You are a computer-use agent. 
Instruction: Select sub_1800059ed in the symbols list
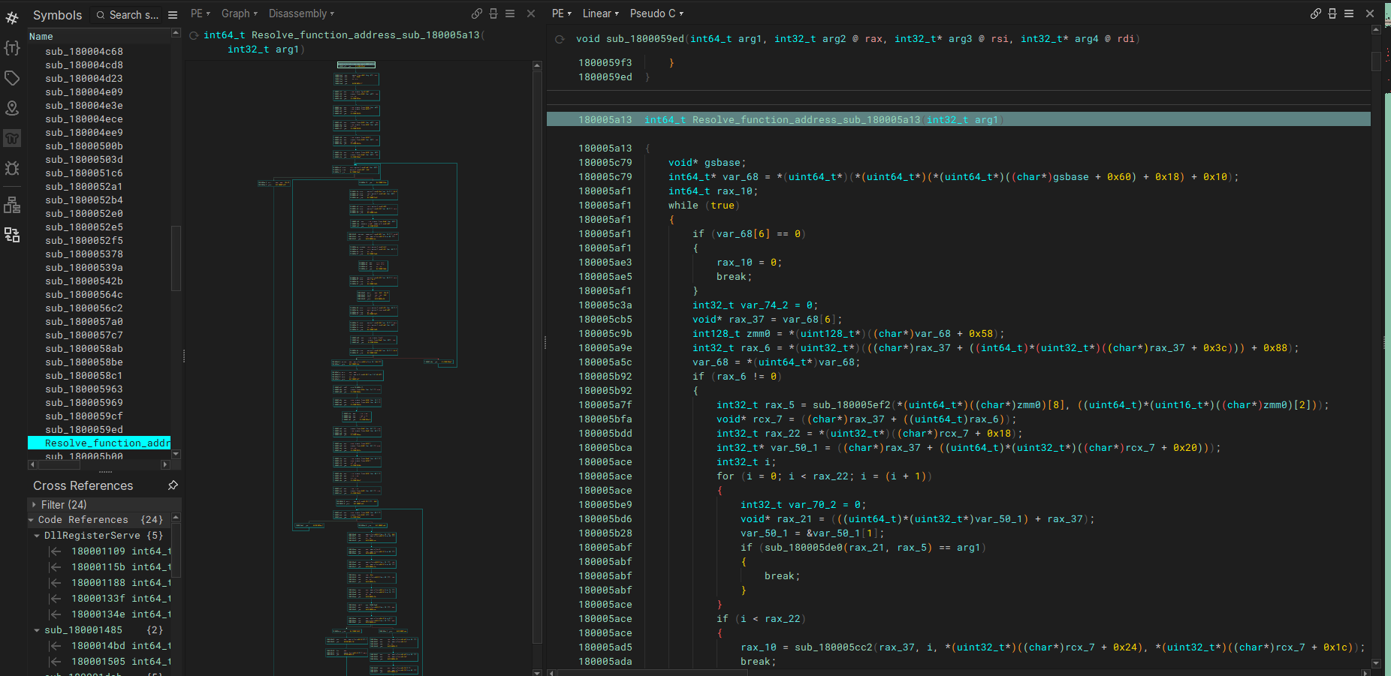click(84, 430)
